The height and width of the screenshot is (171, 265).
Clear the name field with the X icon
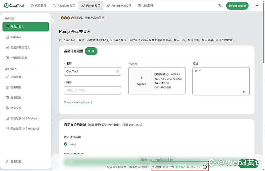pos(118,71)
